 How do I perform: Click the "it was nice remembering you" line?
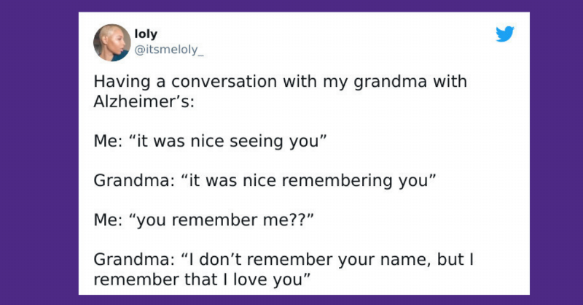265,179
